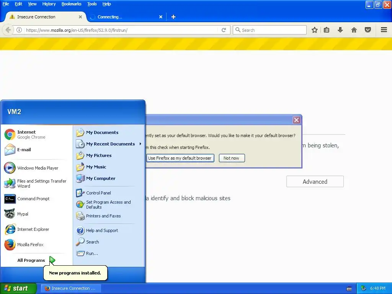
Task: Click the 6:48 PM clock
Action: point(378,288)
